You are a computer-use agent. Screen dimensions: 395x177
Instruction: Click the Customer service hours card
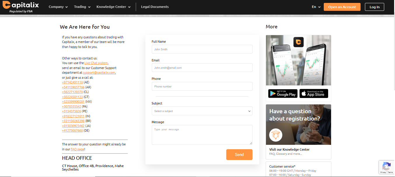tap(298, 169)
